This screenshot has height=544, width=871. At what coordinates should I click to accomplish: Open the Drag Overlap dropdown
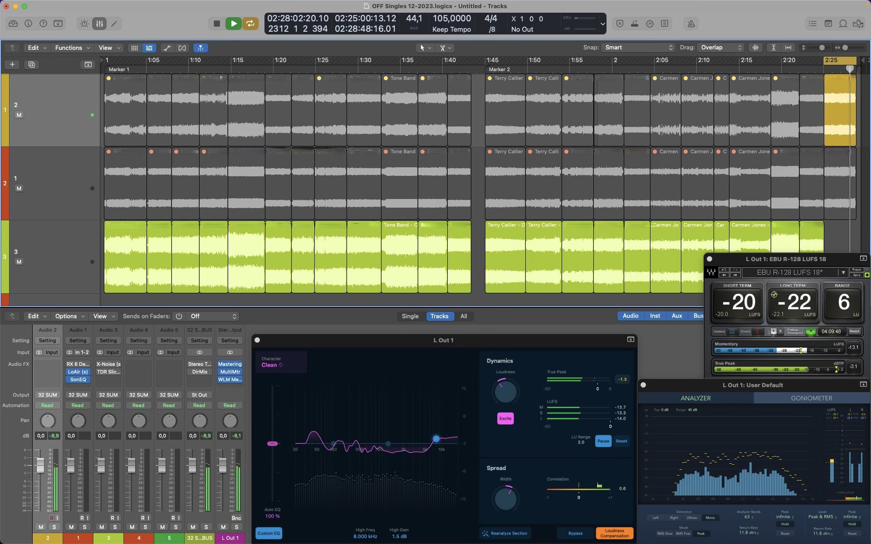[x=721, y=48]
